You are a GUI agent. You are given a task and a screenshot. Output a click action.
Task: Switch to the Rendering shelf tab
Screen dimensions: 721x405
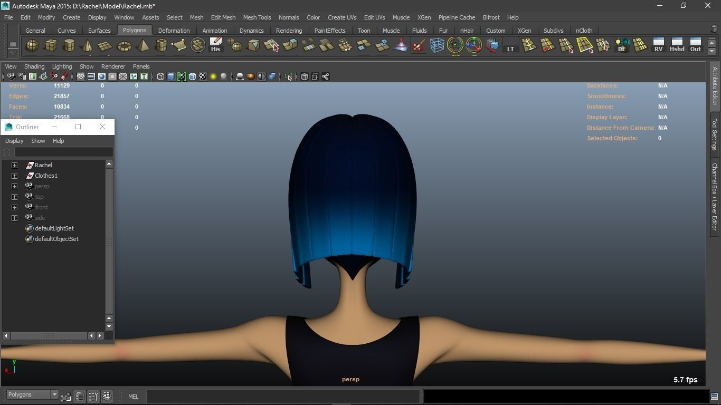click(289, 31)
